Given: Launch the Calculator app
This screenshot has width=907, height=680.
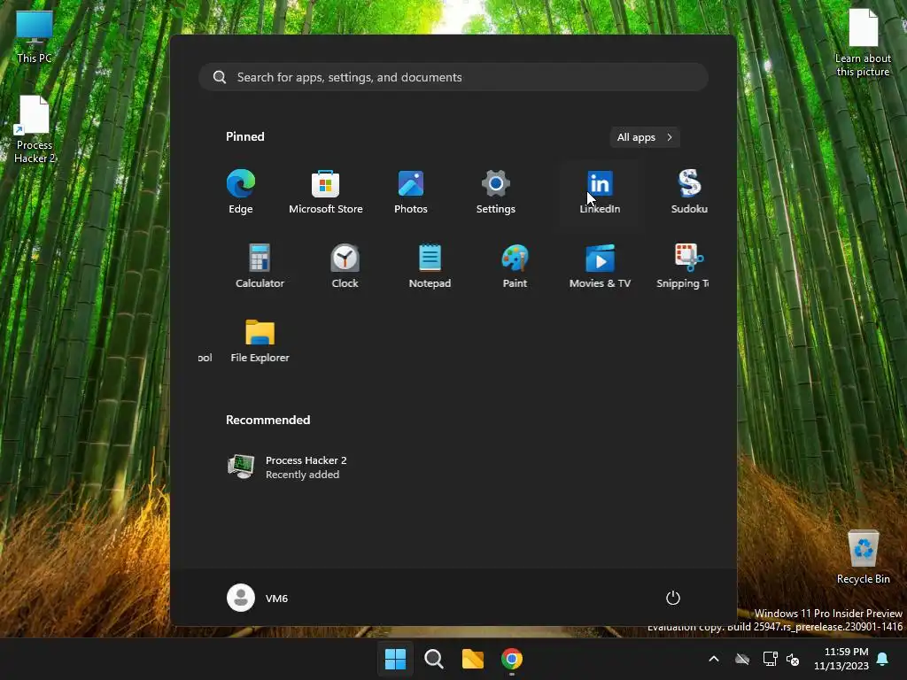Looking at the screenshot, I should 260,267.
